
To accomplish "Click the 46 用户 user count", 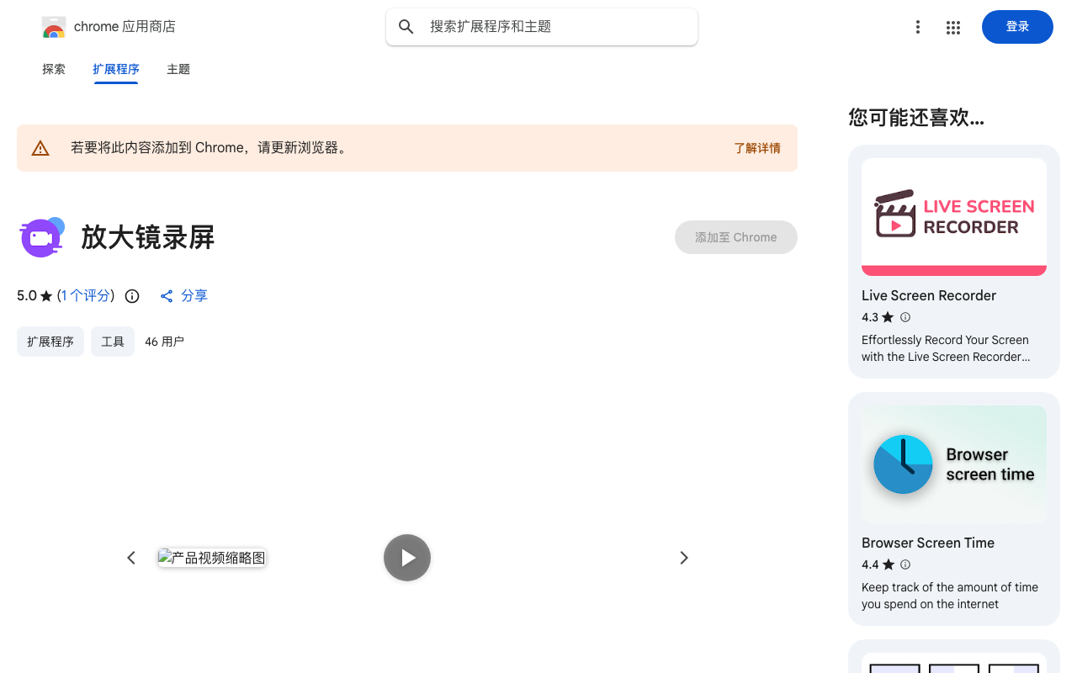I will (164, 342).
